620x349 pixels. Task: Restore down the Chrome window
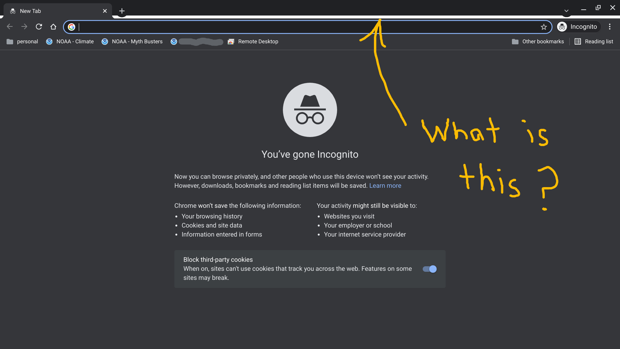pos(598,8)
